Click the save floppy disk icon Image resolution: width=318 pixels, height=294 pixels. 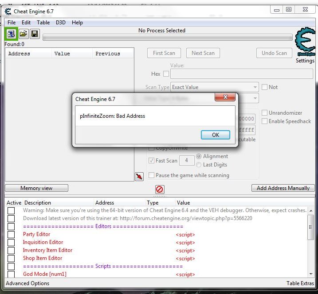click(34, 34)
